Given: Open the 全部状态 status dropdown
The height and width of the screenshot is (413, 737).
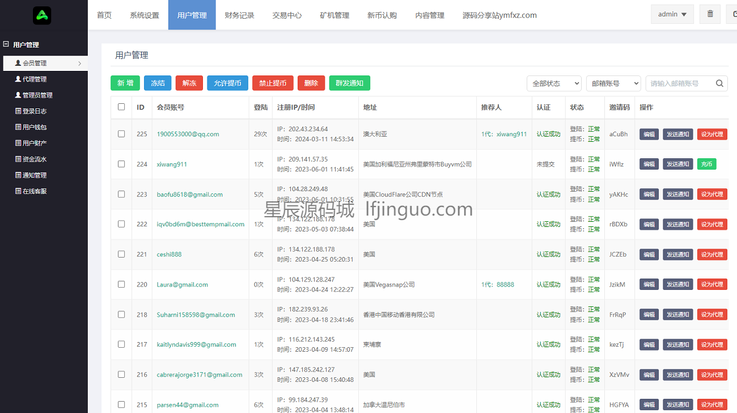Looking at the screenshot, I should [x=553, y=83].
